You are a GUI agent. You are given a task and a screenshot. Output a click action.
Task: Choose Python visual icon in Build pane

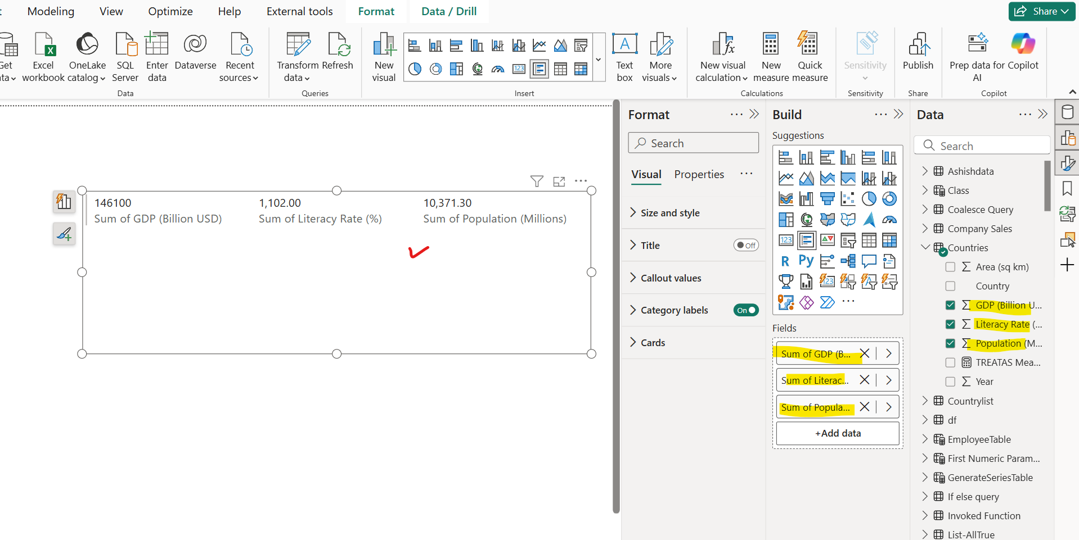(x=806, y=261)
